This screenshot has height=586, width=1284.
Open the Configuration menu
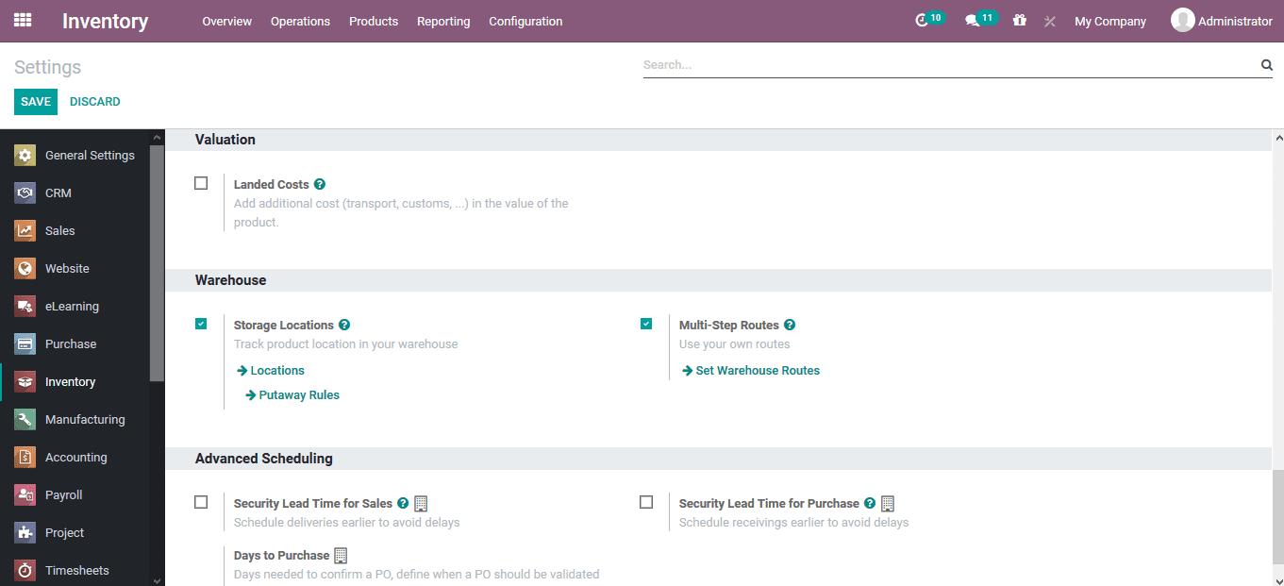tap(525, 21)
